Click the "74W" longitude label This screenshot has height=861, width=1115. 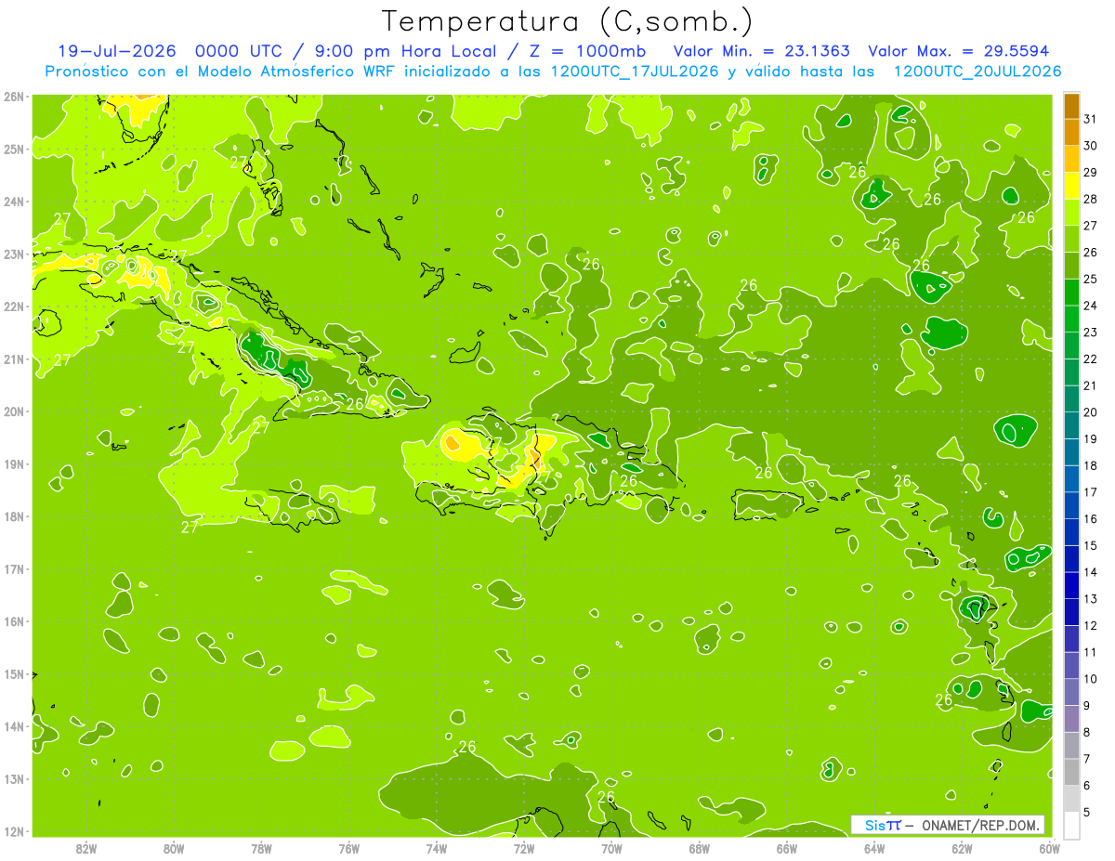437,848
